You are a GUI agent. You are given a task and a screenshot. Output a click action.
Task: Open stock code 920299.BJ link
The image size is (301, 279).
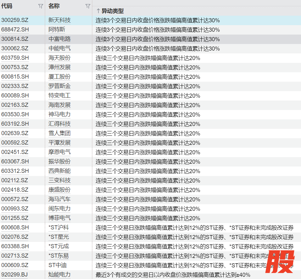tap(15, 275)
